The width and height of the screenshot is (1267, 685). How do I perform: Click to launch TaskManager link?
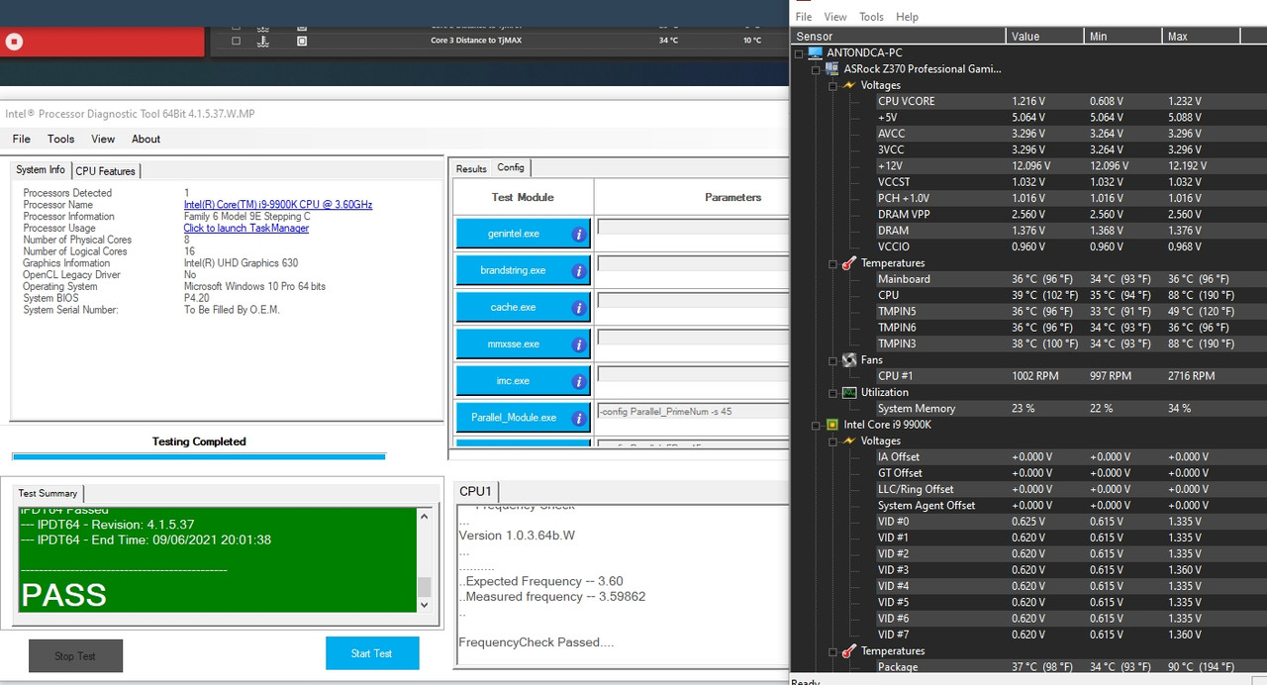tap(246, 229)
